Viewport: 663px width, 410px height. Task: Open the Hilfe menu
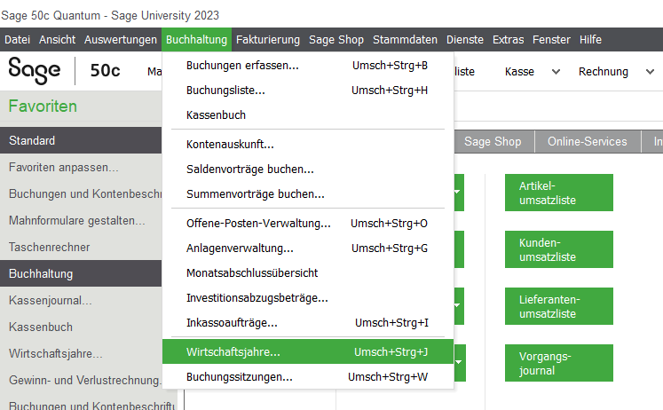click(x=590, y=40)
